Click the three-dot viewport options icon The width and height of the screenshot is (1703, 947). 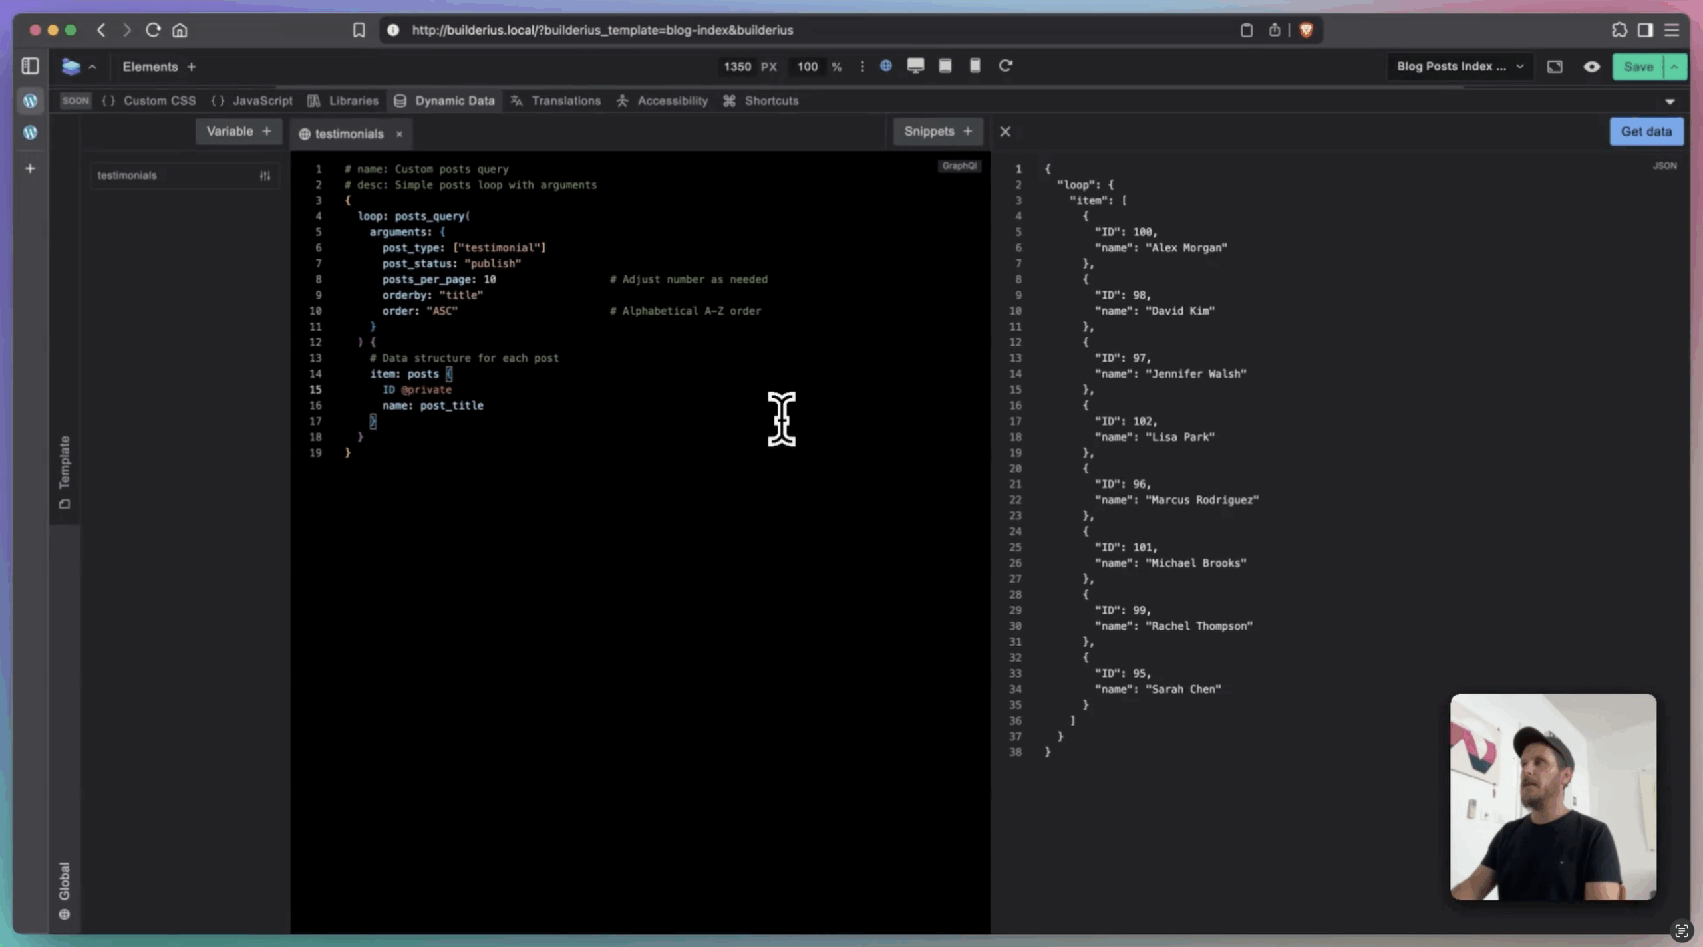coord(862,67)
